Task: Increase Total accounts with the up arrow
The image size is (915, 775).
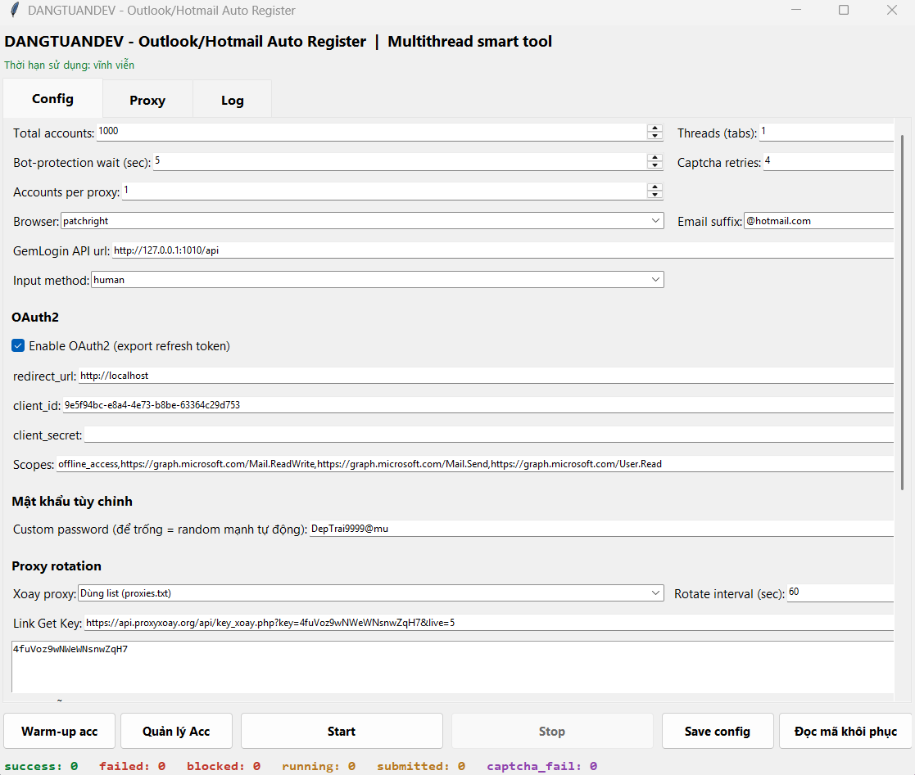Action: coord(655,128)
